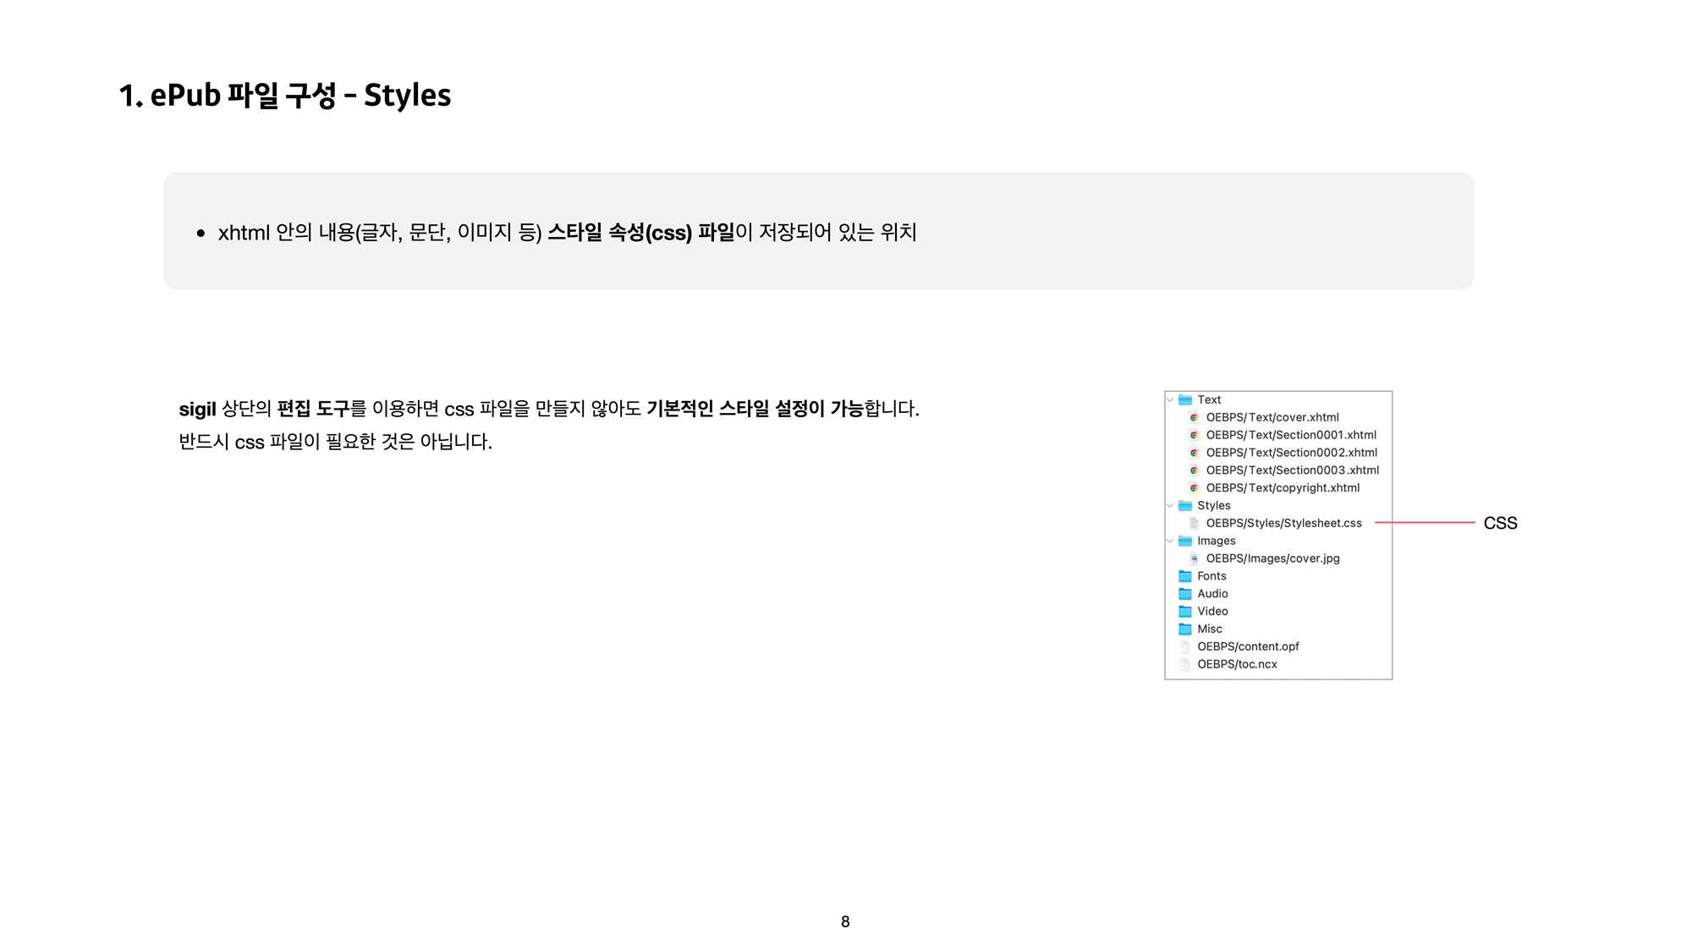The width and height of the screenshot is (1692, 952).
Task: Collapse the Text folder chevron
Action: click(1170, 399)
